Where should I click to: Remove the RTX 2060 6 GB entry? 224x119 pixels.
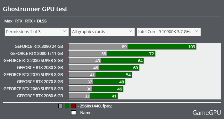65,96
